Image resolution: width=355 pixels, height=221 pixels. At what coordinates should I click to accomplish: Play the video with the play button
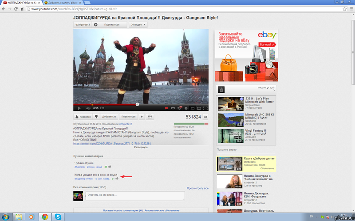79,108
